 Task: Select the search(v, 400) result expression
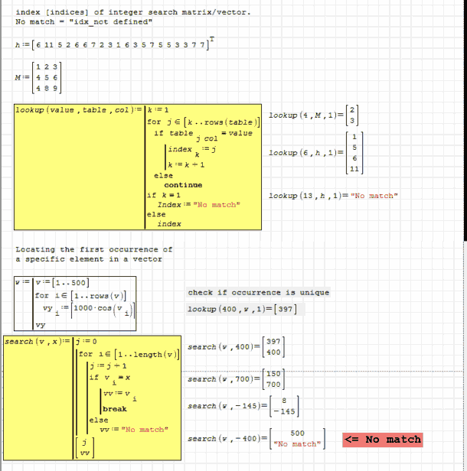[x=233, y=347]
